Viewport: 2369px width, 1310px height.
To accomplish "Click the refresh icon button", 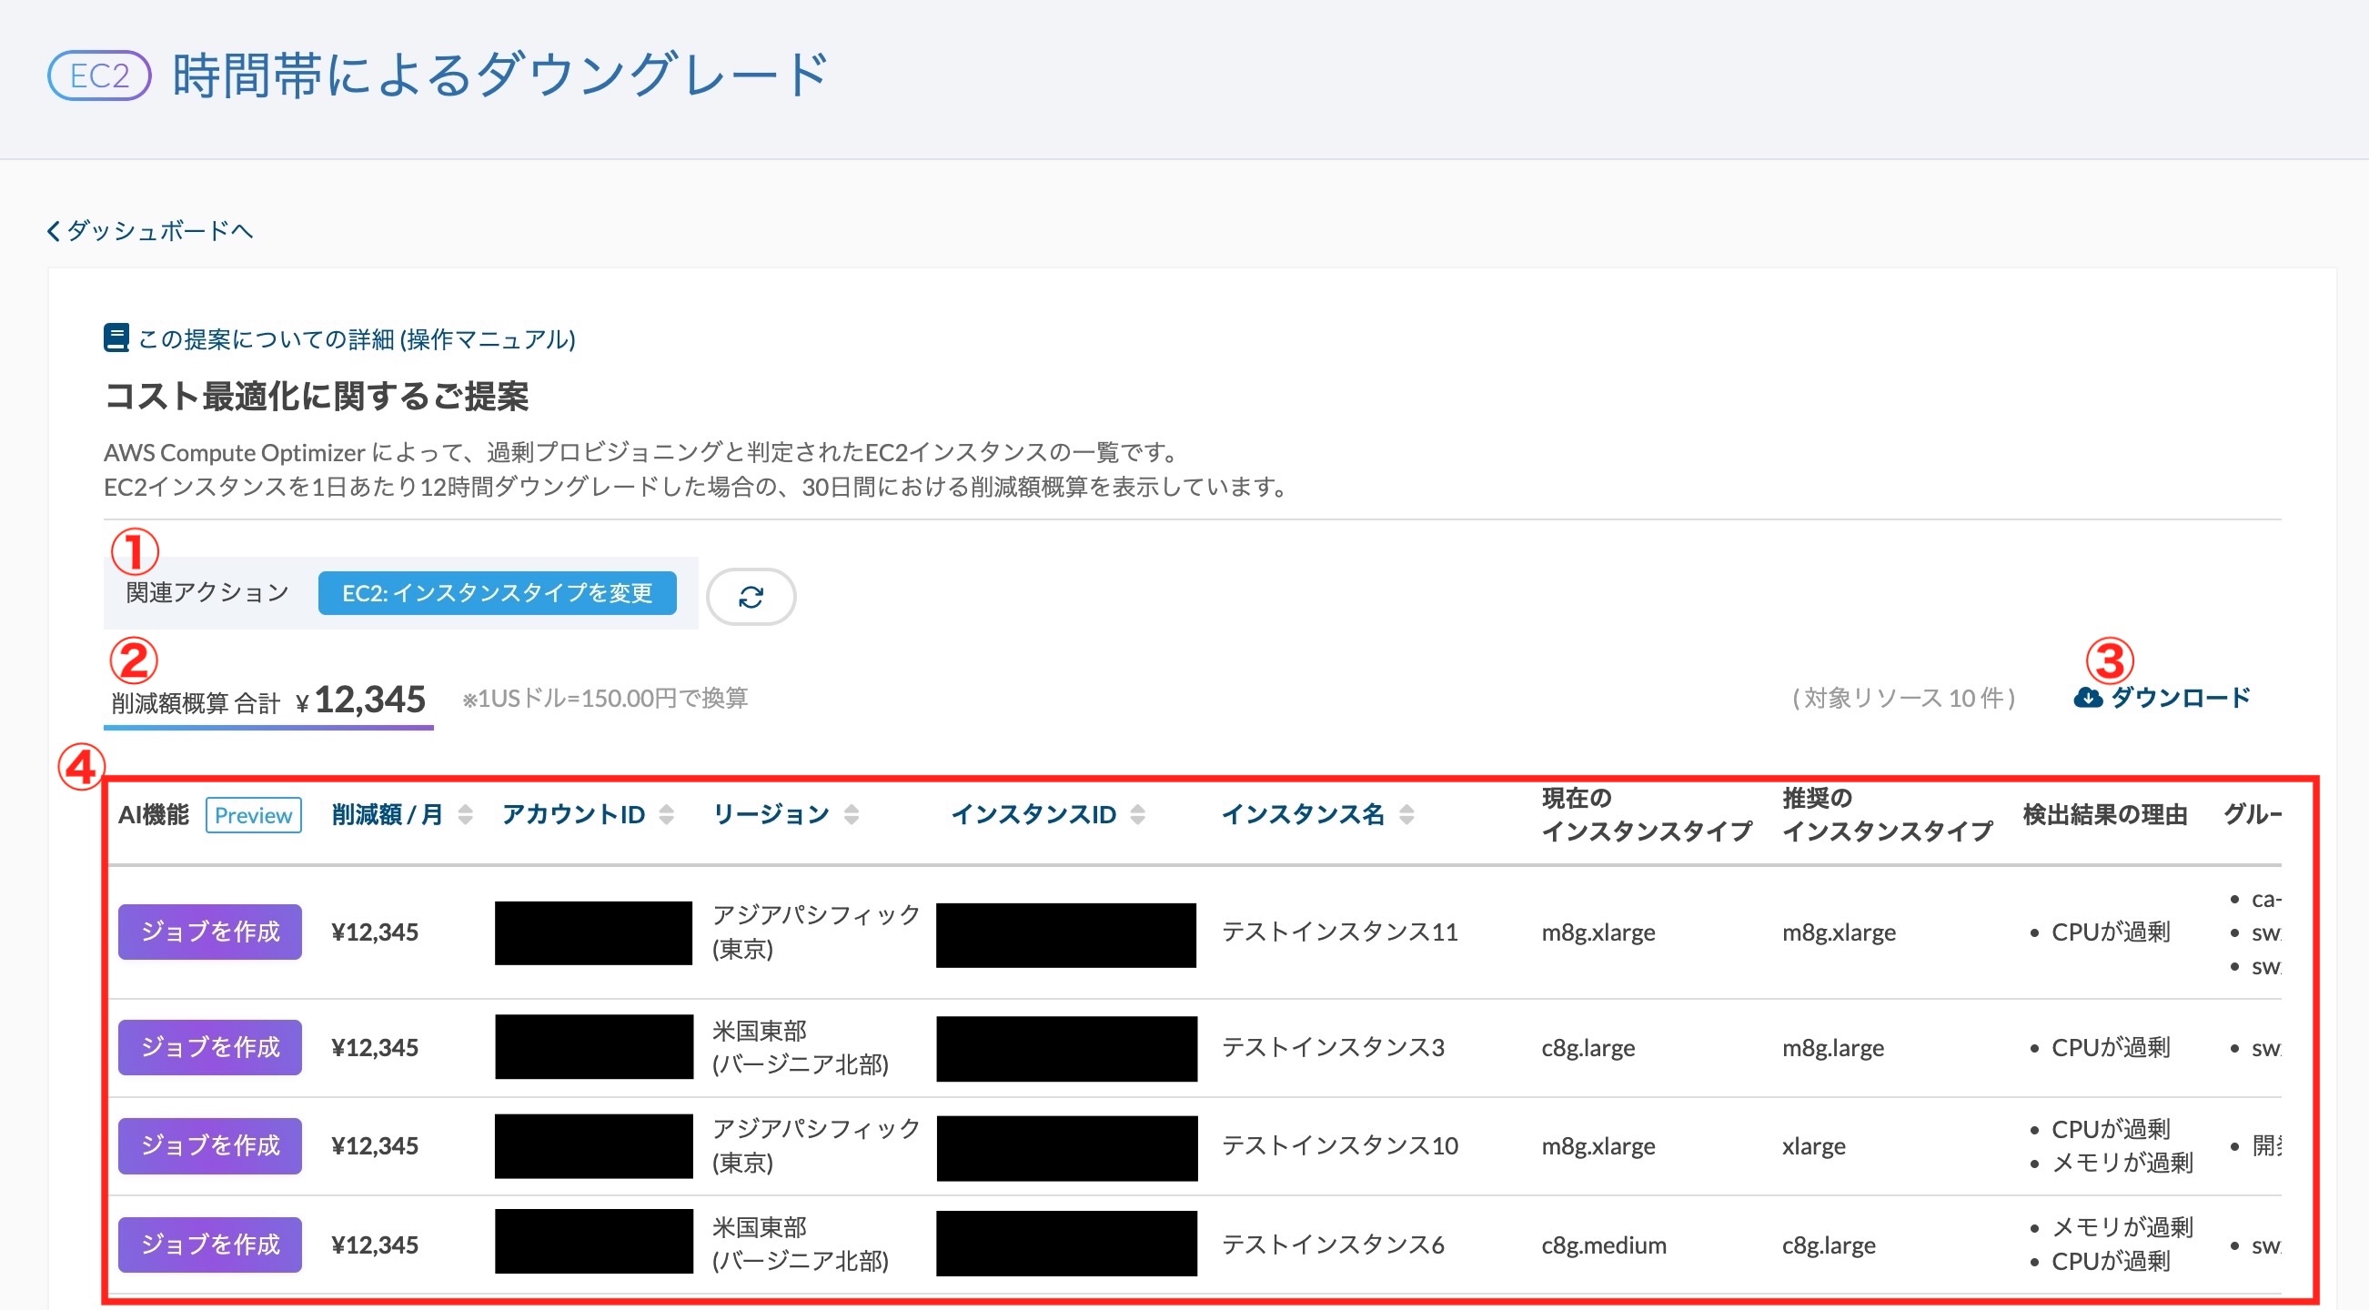I will click(x=751, y=597).
